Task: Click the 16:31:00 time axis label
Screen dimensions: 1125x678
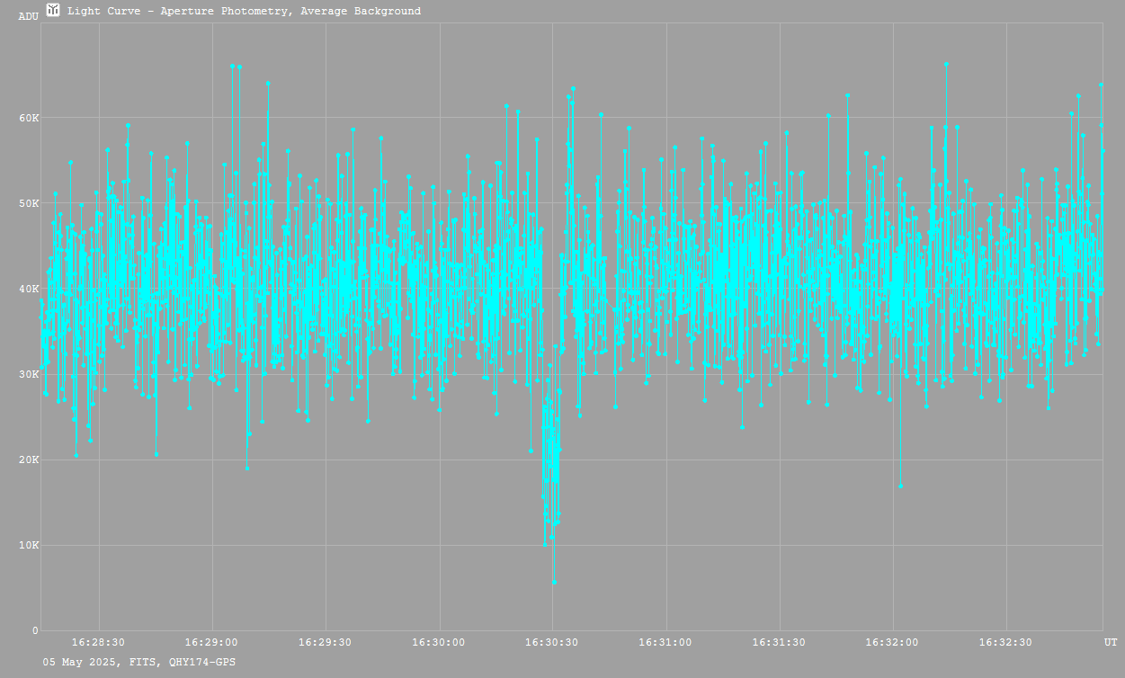Action: coord(665,642)
